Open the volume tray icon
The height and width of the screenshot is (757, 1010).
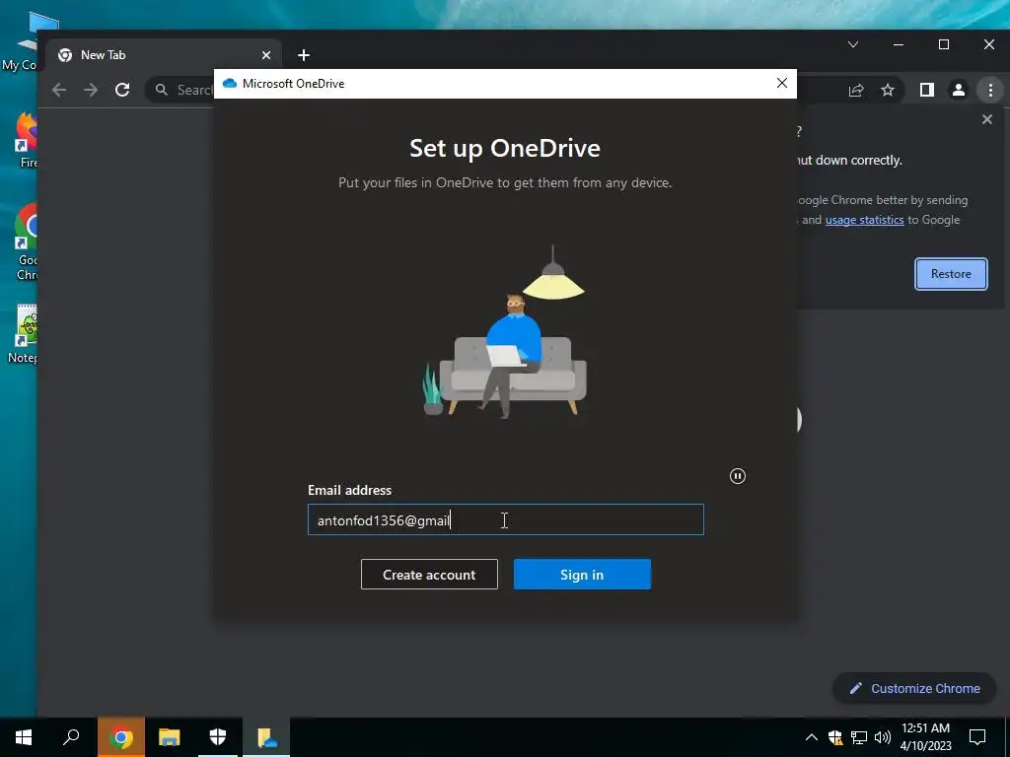(883, 737)
